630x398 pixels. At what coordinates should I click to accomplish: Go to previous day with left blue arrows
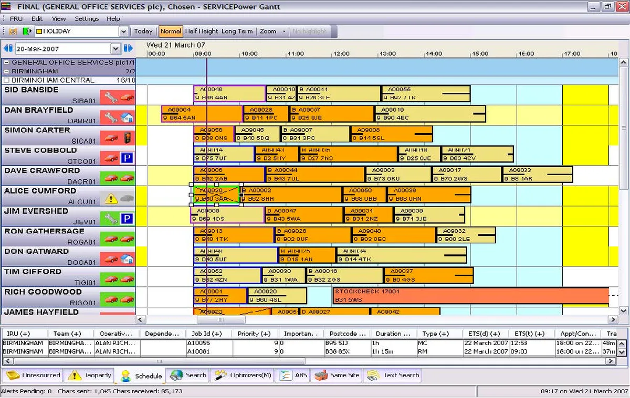click(8, 49)
